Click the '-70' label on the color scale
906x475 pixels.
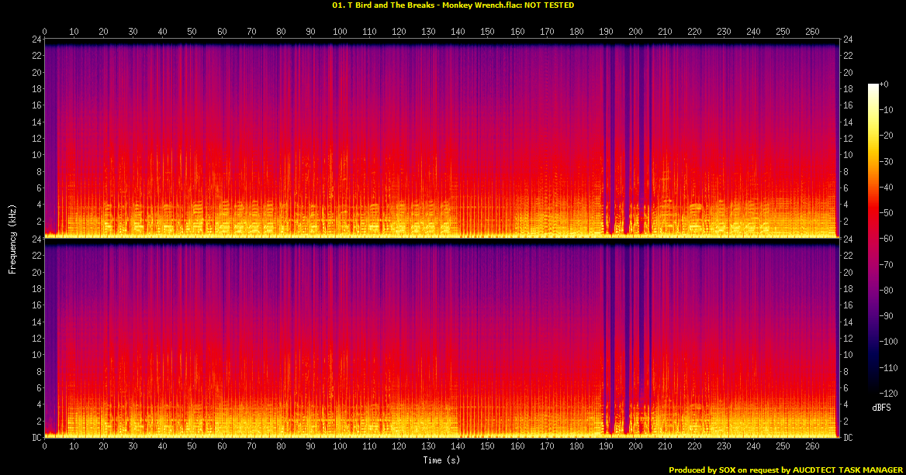pyautogui.click(x=887, y=264)
